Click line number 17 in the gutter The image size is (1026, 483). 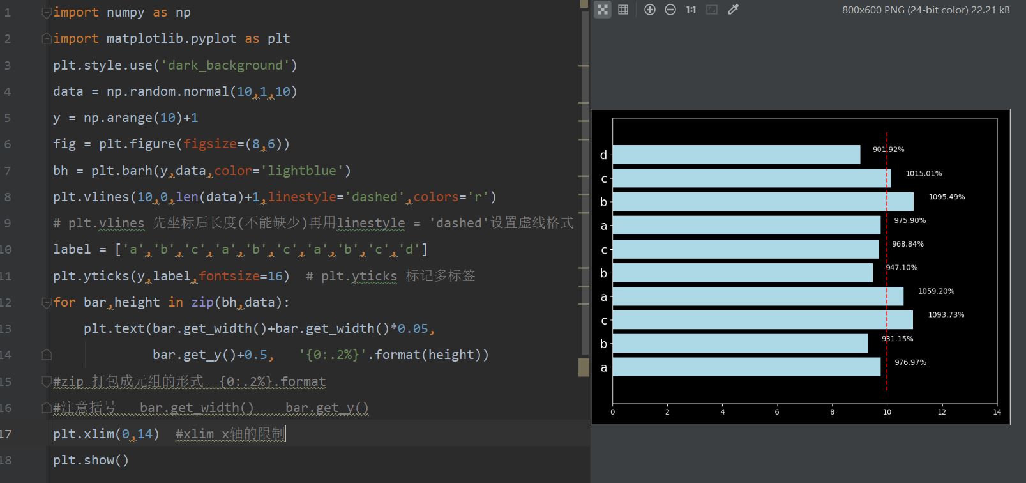6,434
